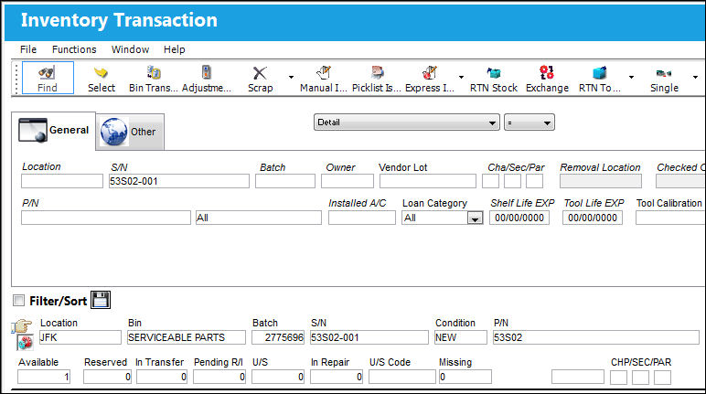Open the Manual Issue tool
706x394 pixels.
click(x=324, y=79)
